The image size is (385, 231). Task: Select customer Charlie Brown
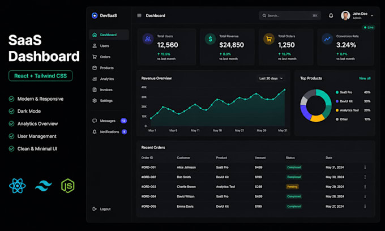[x=186, y=187]
